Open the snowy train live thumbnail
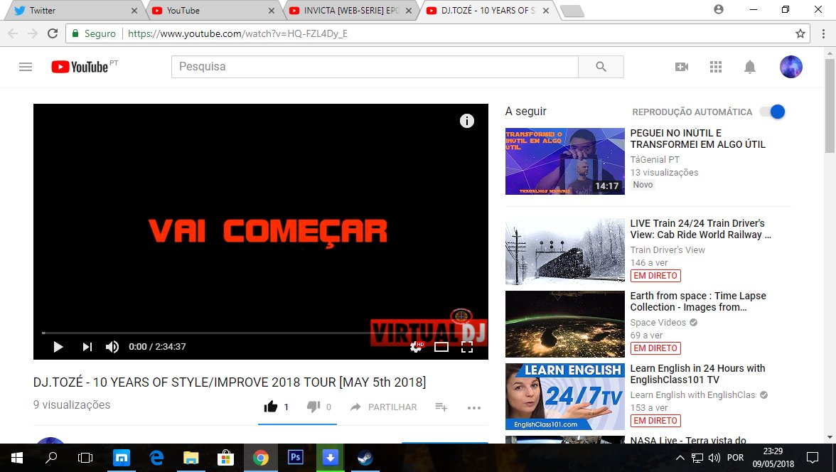This screenshot has height=472, width=836. tap(564, 251)
